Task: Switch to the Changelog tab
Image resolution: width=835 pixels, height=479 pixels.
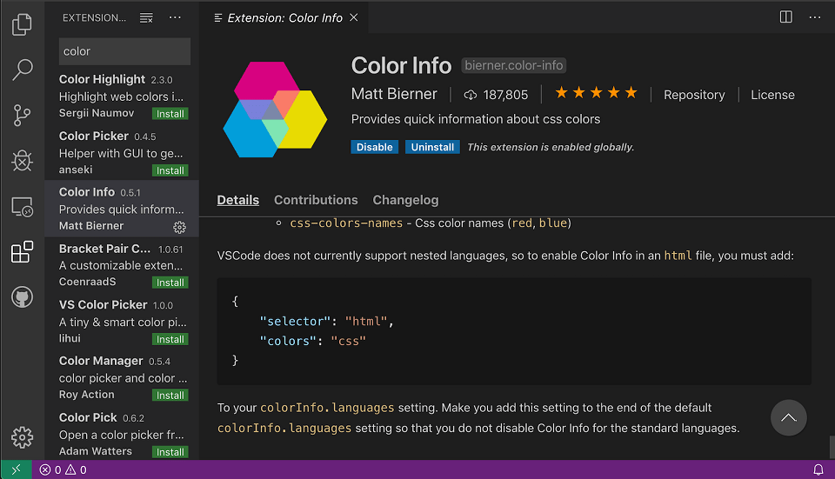Action: click(405, 200)
